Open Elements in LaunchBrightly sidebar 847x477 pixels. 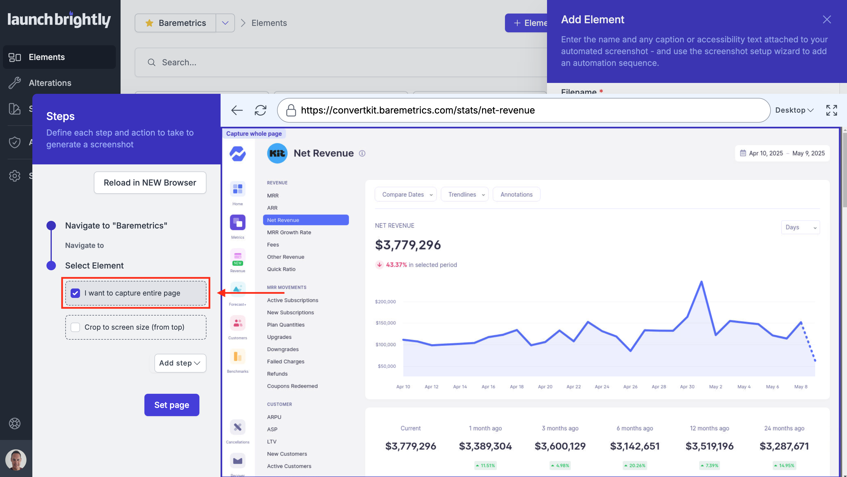(x=59, y=57)
